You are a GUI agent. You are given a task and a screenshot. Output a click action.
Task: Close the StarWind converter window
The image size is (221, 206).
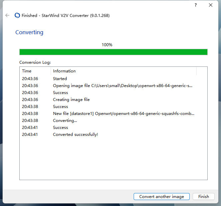click(211, 5)
